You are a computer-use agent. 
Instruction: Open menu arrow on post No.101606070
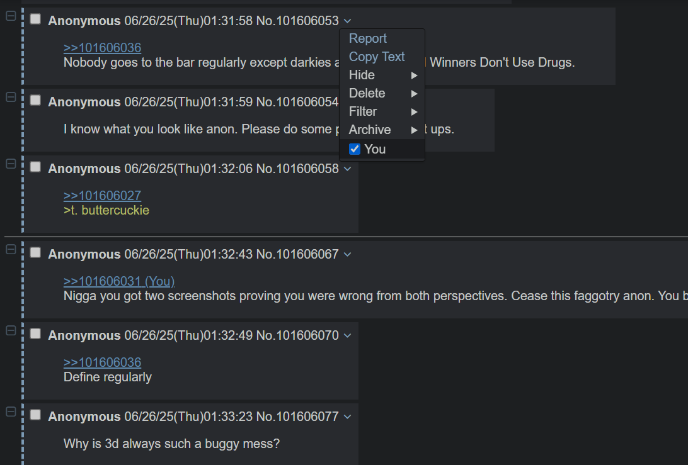348,335
